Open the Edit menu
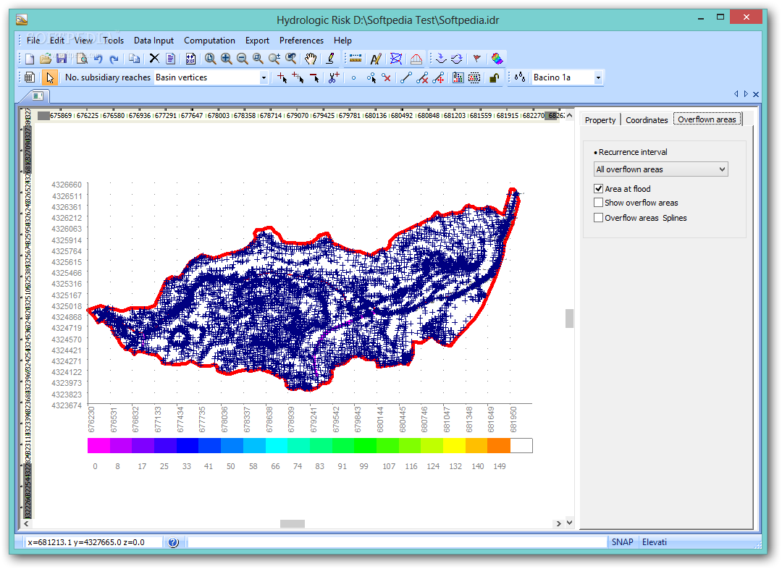 point(57,41)
